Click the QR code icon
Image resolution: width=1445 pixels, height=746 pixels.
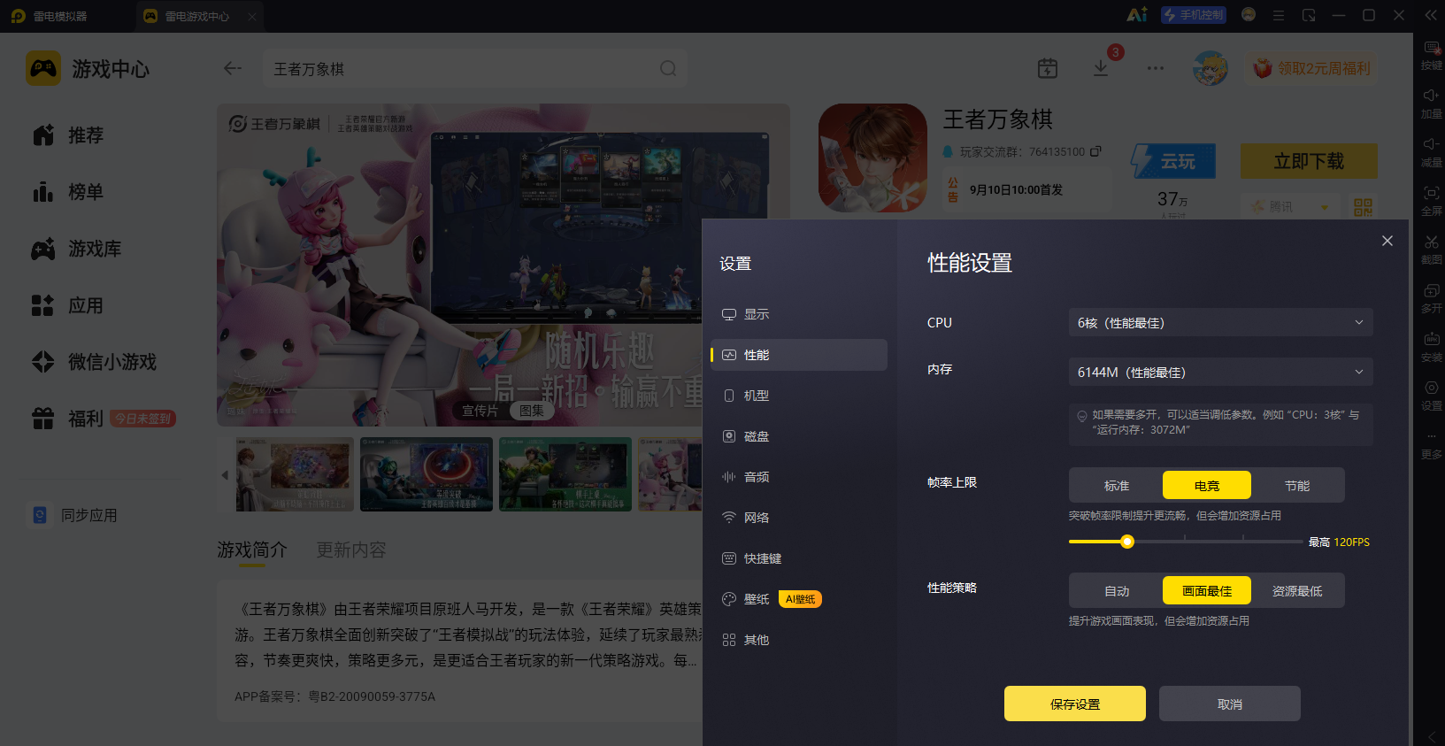tap(1363, 207)
